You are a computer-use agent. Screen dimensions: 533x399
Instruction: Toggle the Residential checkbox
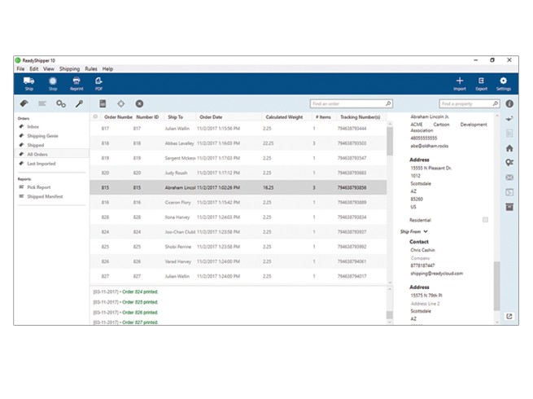click(485, 220)
